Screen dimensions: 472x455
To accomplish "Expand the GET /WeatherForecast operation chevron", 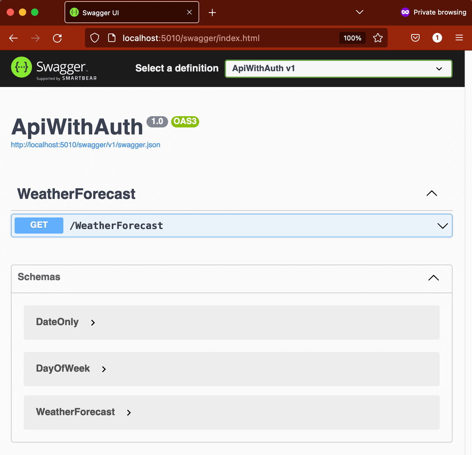I will pos(442,226).
